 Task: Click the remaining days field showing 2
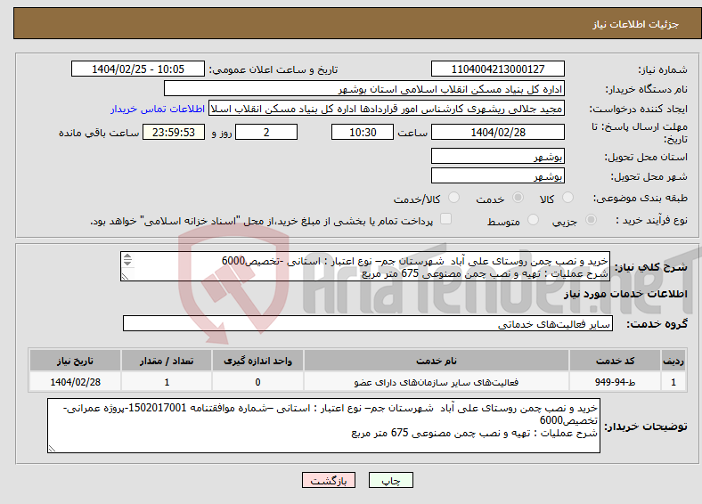[x=266, y=132]
